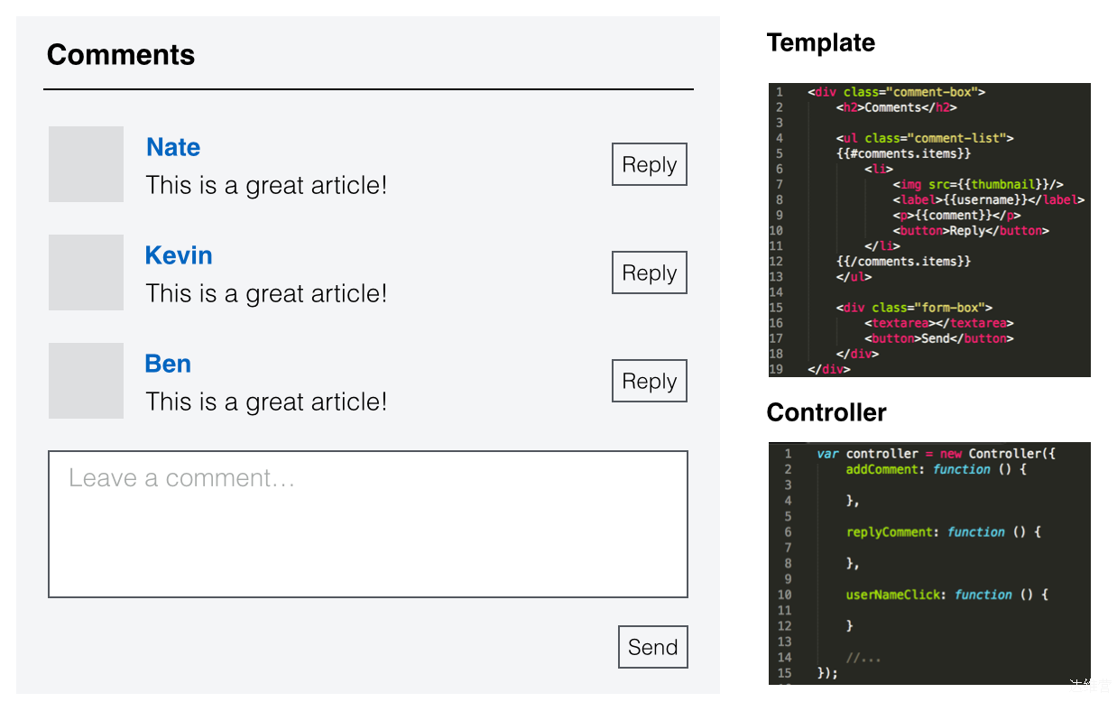Image resolution: width=1117 pixels, height=711 pixels.
Task: Click Kevin's comment text 'This is a great article!'
Action: coord(266,293)
